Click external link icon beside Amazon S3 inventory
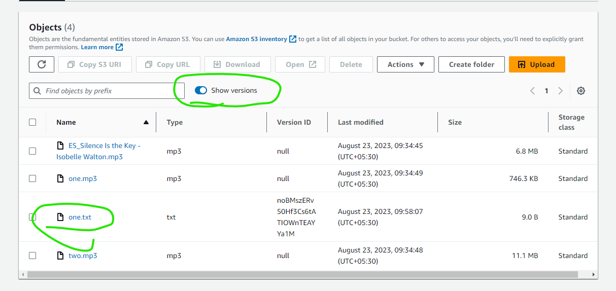The width and height of the screenshot is (616, 291). [x=293, y=39]
